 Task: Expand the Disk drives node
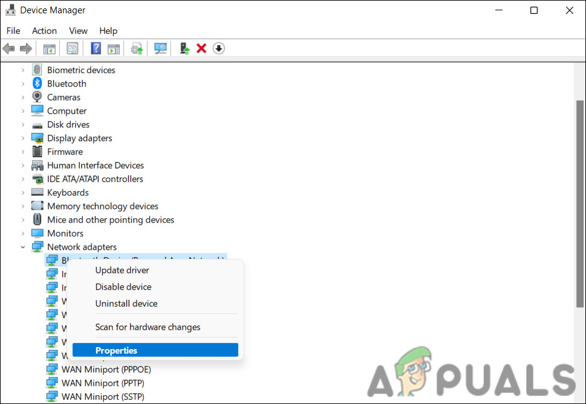pos(23,125)
